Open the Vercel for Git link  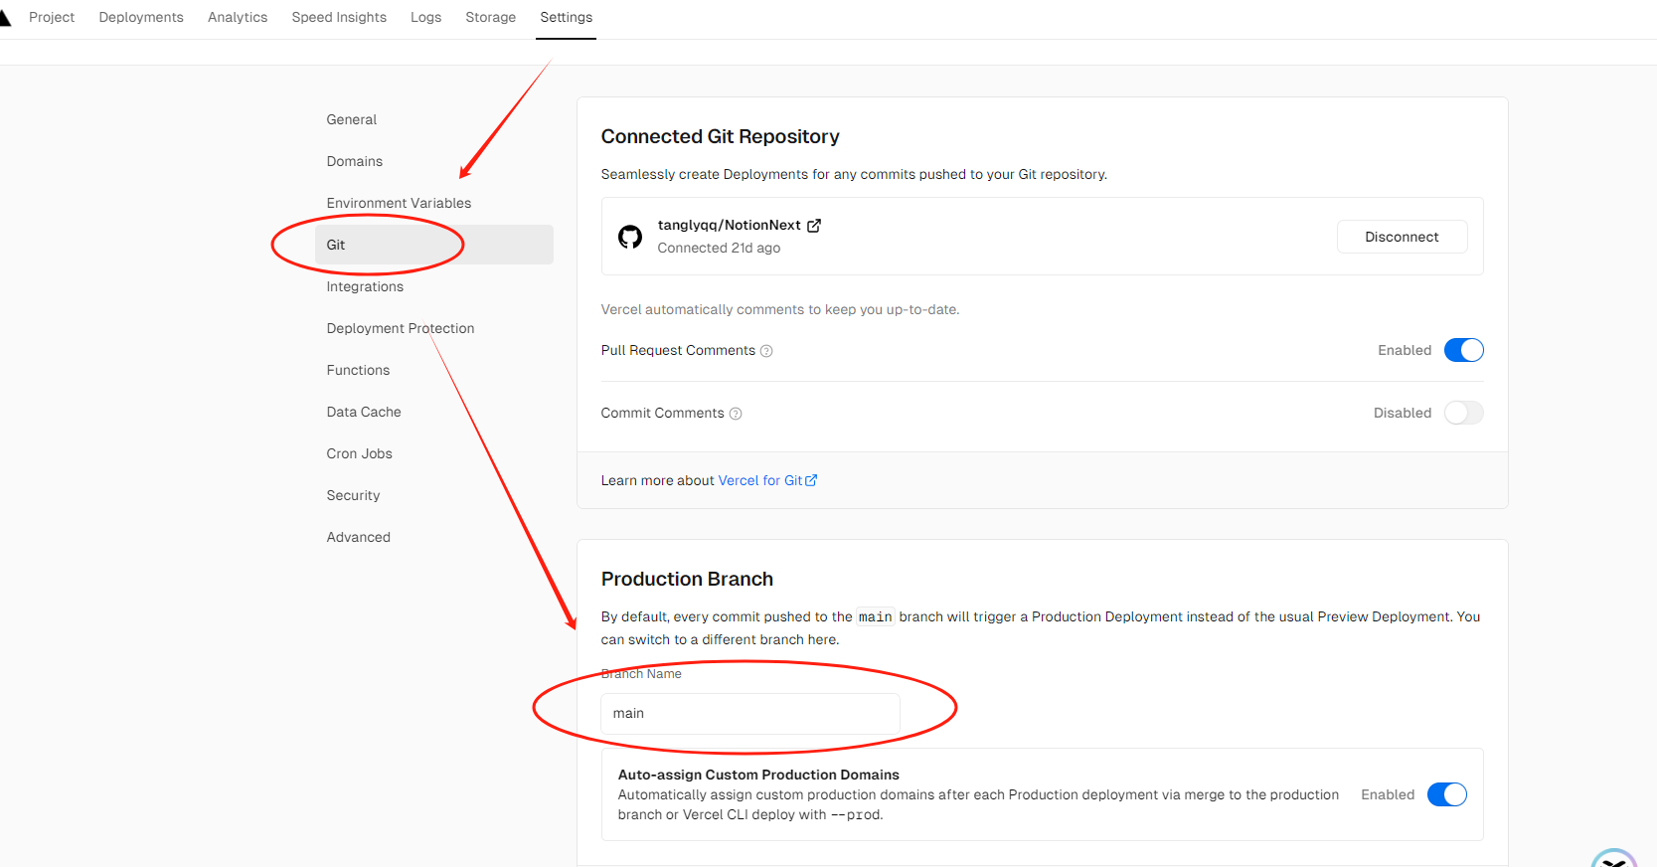(x=760, y=480)
